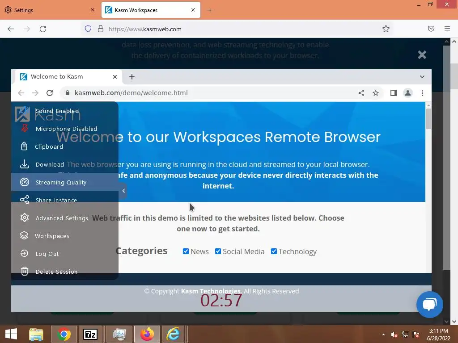Close the Settings tab in Firefox
Viewport: 458px width, 343px height.
click(x=92, y=10)
